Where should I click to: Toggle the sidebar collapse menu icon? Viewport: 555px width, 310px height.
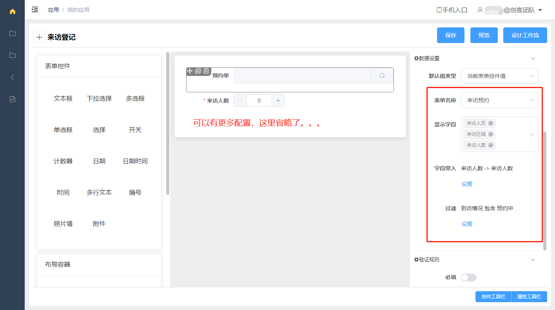click(x=35, y=9)
